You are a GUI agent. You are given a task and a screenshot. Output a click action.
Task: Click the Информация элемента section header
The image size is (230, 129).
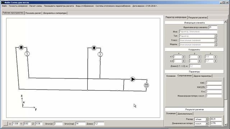194,23
